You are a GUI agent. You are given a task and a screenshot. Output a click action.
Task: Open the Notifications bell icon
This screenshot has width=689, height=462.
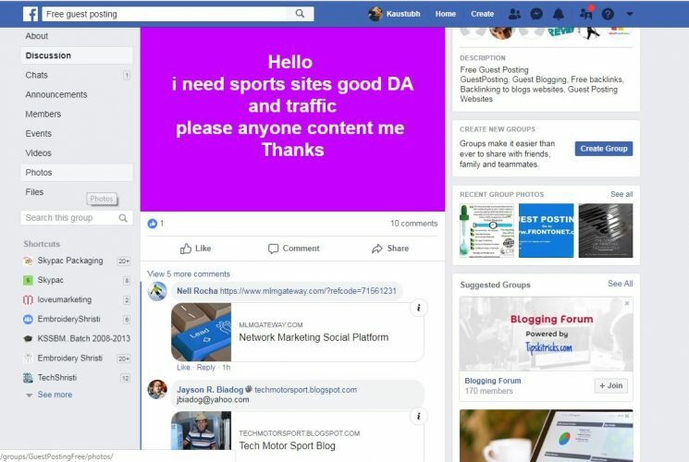(559, 14)
